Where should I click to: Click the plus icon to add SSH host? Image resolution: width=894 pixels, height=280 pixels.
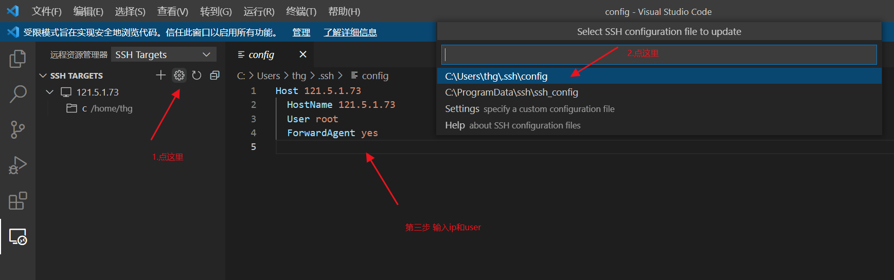(x=161, y=76)
